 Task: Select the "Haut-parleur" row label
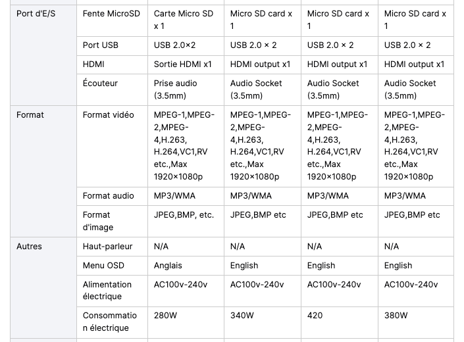point(107,247)
